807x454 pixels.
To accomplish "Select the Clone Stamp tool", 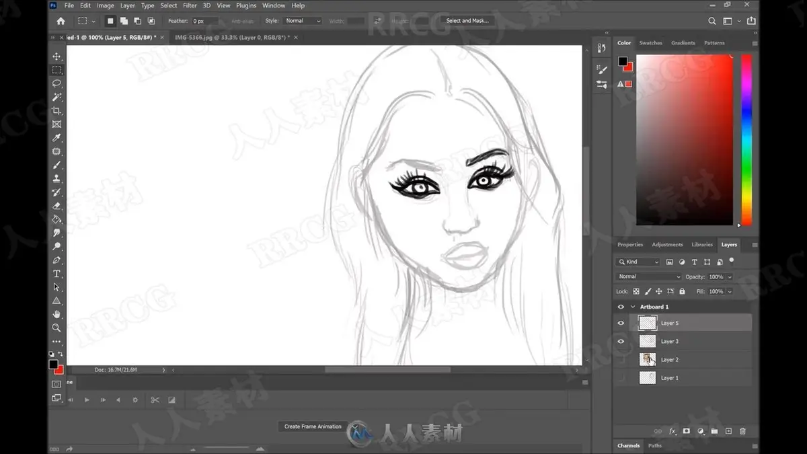I will click(56, 178).
